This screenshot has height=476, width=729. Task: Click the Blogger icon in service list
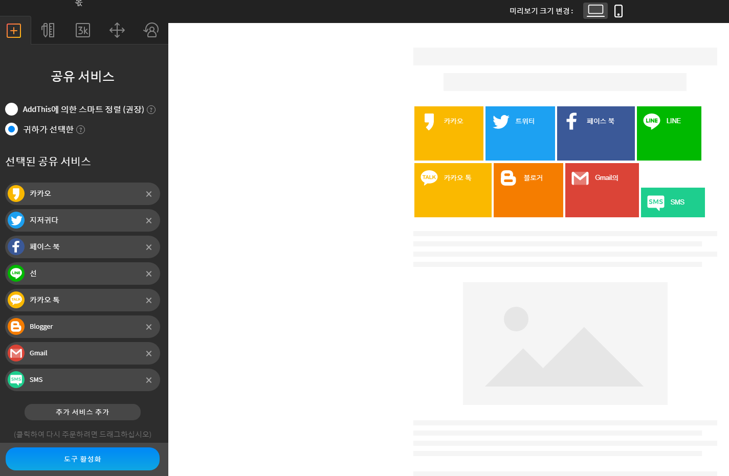(x=16, y=327)
